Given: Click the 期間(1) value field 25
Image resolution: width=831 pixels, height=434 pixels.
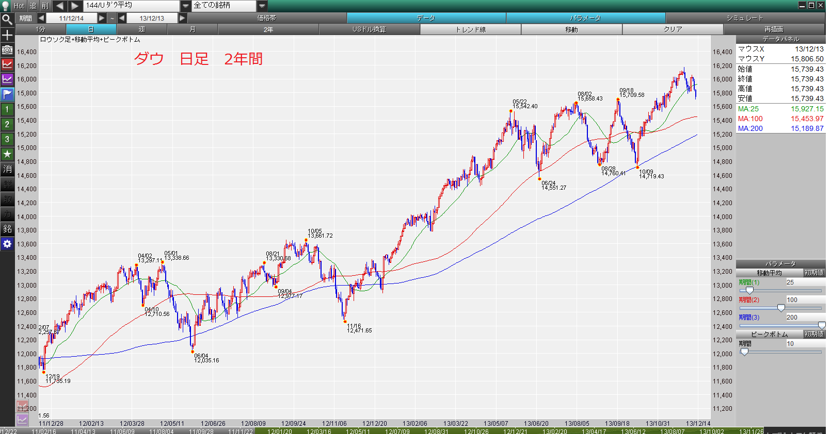Looking at the screenshot, I should [805, 282].
